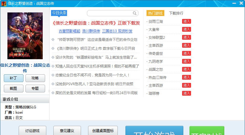Open 古墓丽影崛起 link

tap(69, 31)
